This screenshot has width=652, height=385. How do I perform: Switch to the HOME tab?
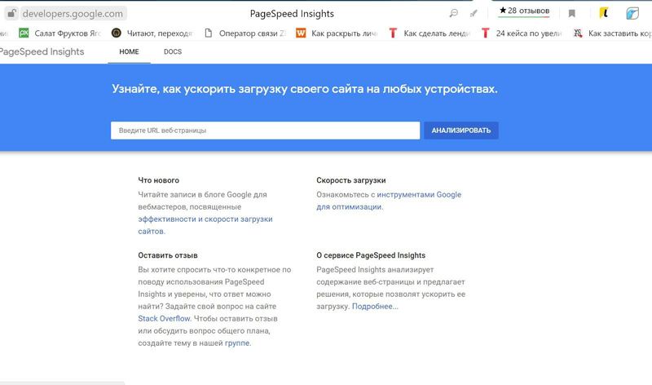[x=129, y=51]
